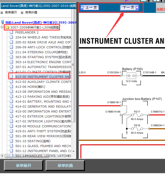Viewport: 165px width, 174px height.
Task: Click the list icon before top 菜单折叠
Action: point(22,13)
